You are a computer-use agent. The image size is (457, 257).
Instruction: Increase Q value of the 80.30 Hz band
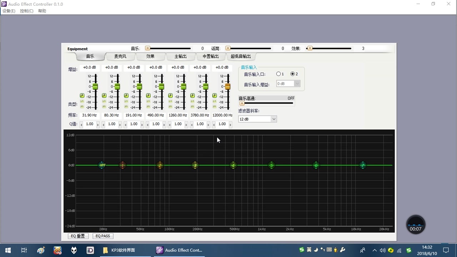(x=120, y=125)
